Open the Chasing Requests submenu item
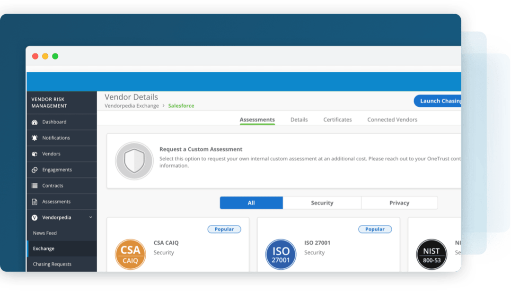511x291 pixels. 62,264
